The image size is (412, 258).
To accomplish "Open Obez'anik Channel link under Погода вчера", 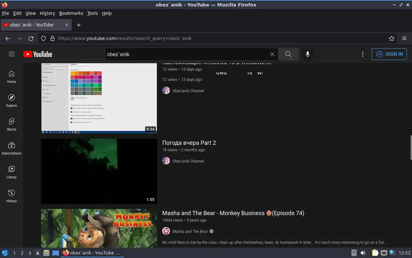I will coord(188,161).
